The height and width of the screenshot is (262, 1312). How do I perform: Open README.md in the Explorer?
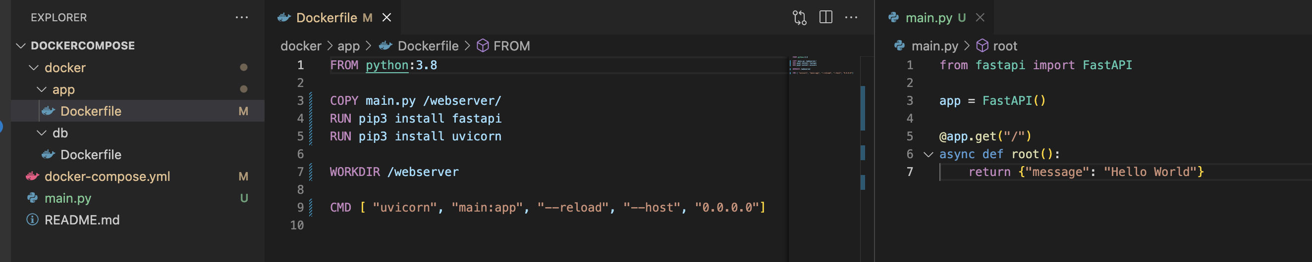(x=81, y=220)
